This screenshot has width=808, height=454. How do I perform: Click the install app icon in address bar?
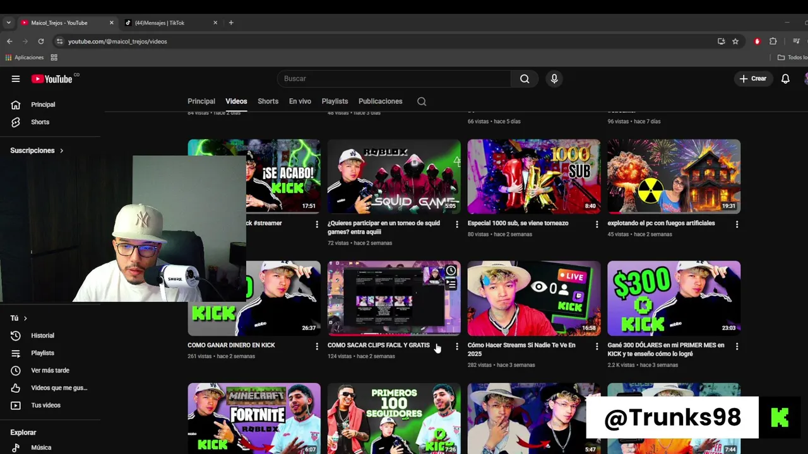[722, 42]
